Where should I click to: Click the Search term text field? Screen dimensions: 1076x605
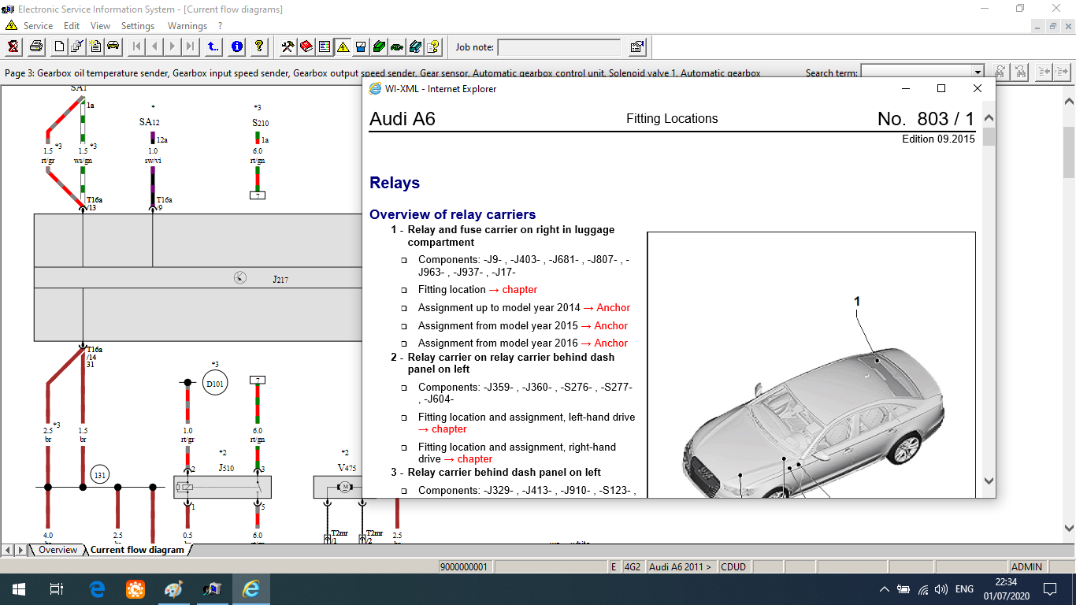pyautogui.click(x=916, y=72)
